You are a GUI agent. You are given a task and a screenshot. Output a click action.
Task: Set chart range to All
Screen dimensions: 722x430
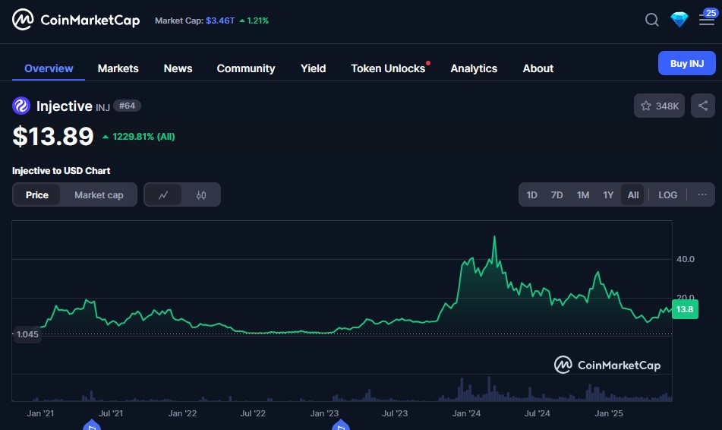coord(632,195)
